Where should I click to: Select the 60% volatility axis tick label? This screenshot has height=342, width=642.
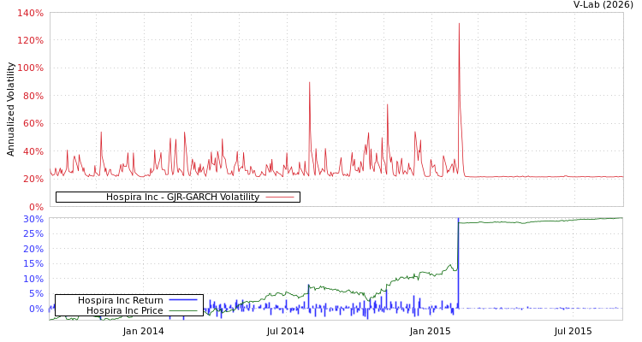coord(33,124)
